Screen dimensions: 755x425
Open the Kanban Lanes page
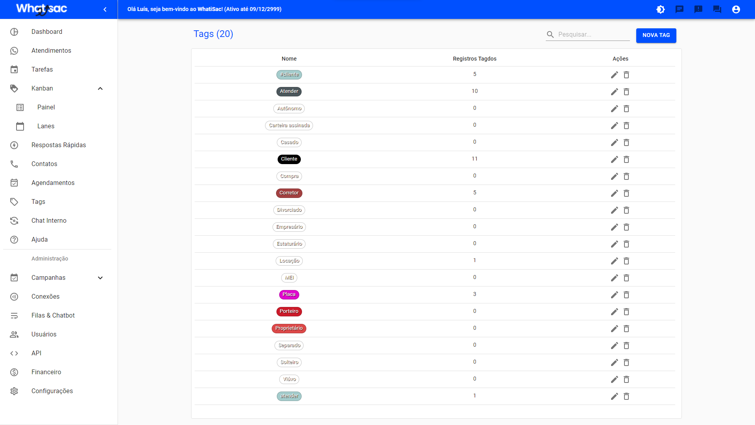[59, 126]
